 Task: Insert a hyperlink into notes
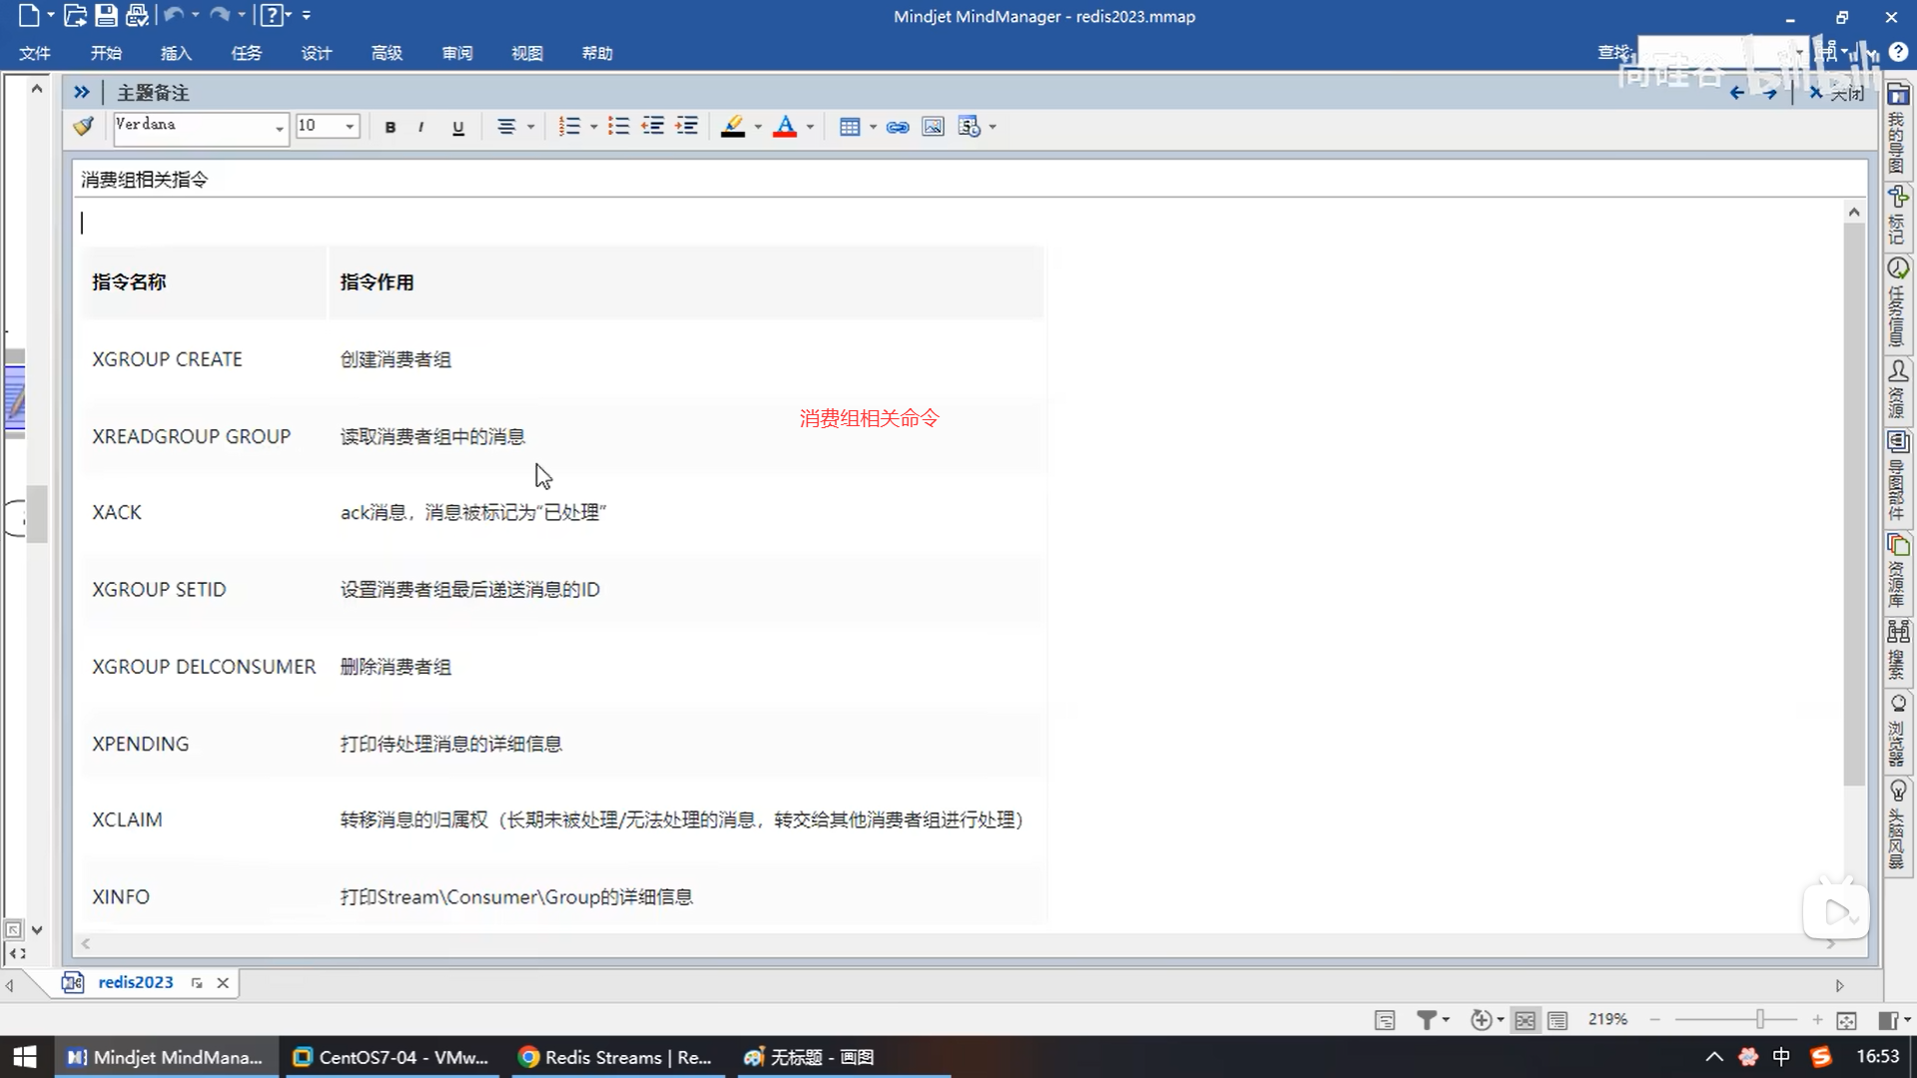(x=898, y=127)
